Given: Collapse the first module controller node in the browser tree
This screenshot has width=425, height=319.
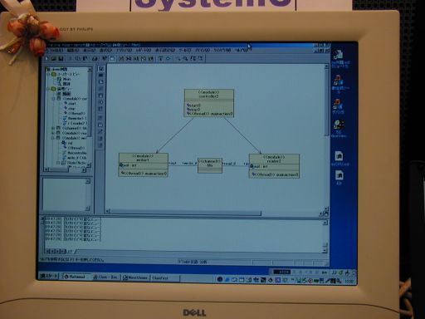Looking at the screenshot, I should 53,99.
